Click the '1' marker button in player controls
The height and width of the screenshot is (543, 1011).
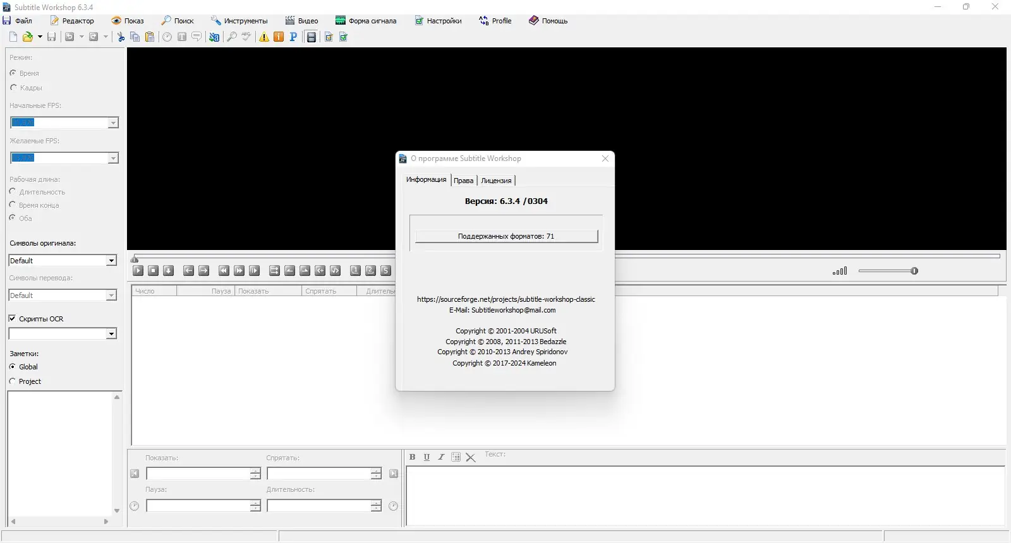355,271
